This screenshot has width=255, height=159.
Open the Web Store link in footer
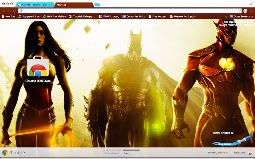(239, 153)
